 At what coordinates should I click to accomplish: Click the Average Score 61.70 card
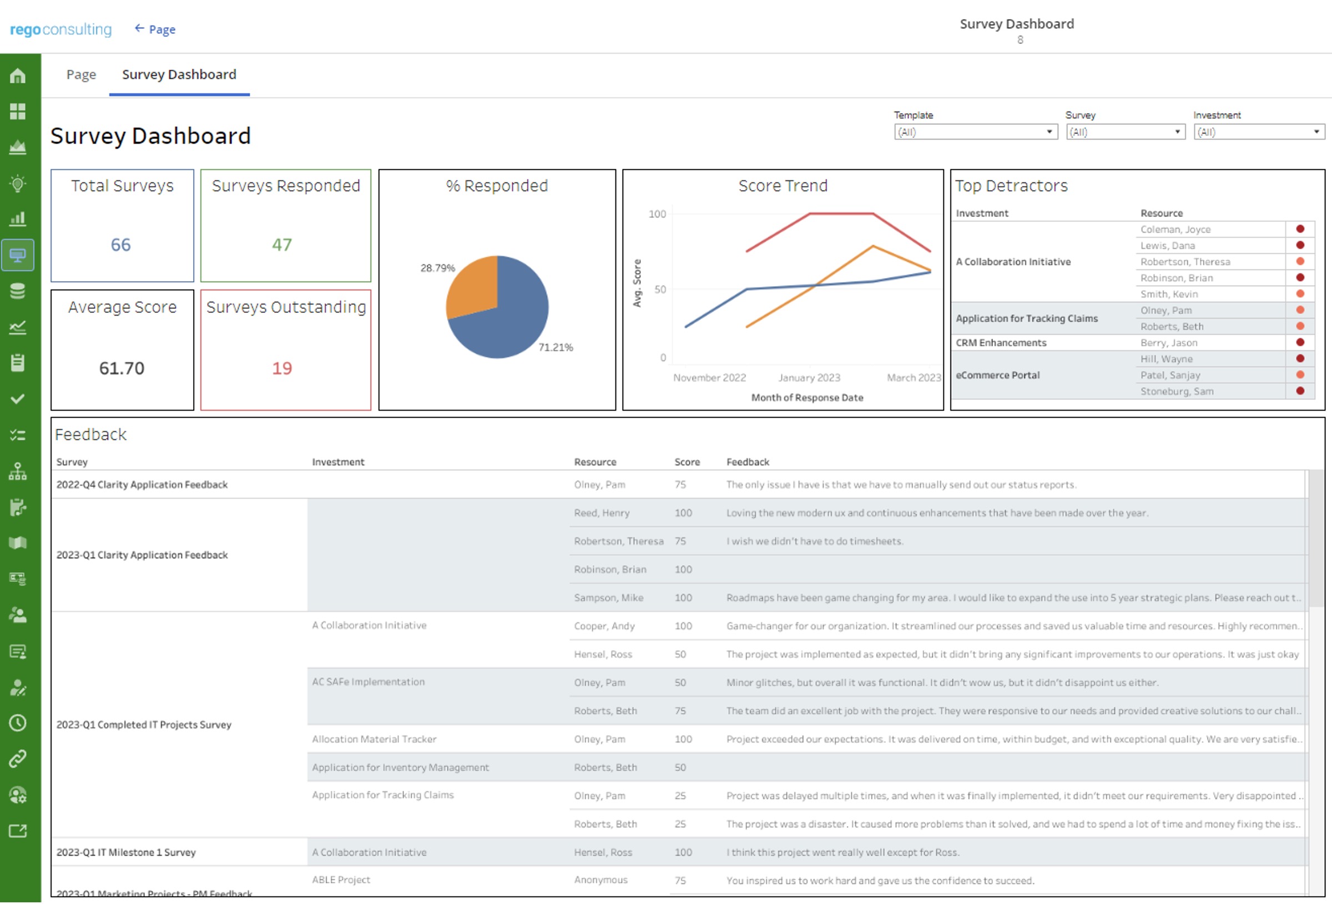click(122, 351)
